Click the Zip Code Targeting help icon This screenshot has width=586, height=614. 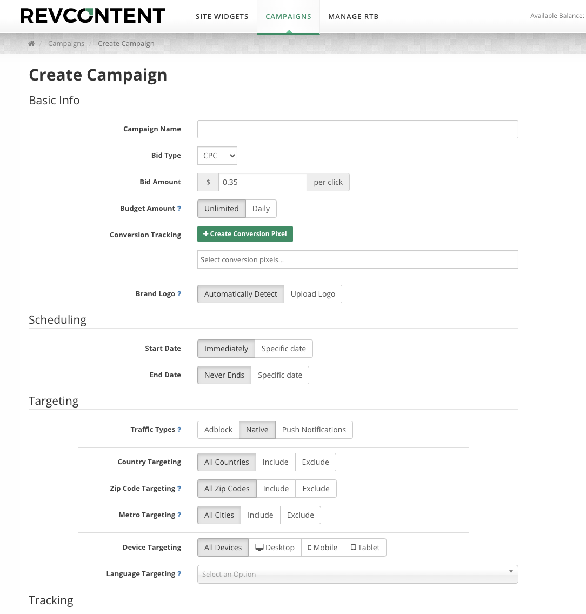click(179, 489)
